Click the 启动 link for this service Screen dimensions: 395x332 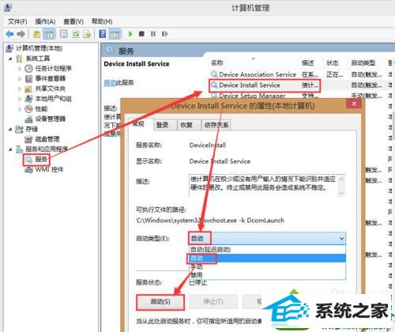(110, 83)
